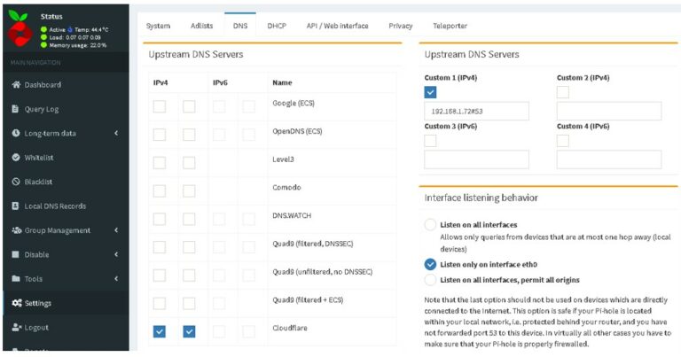Expand the Group Management submenu chevron
681x357 pixels.
click(116, 230)
